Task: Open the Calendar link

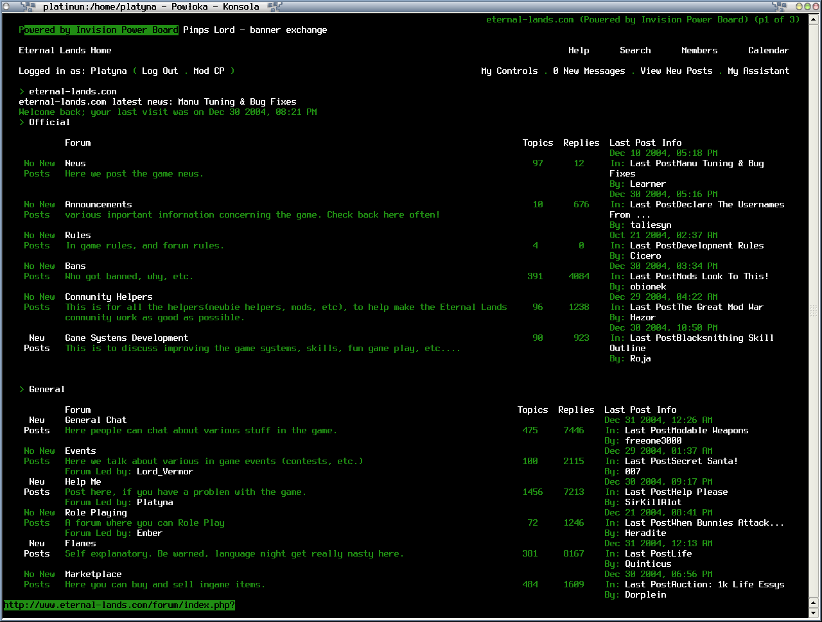Action: (768, 50)
